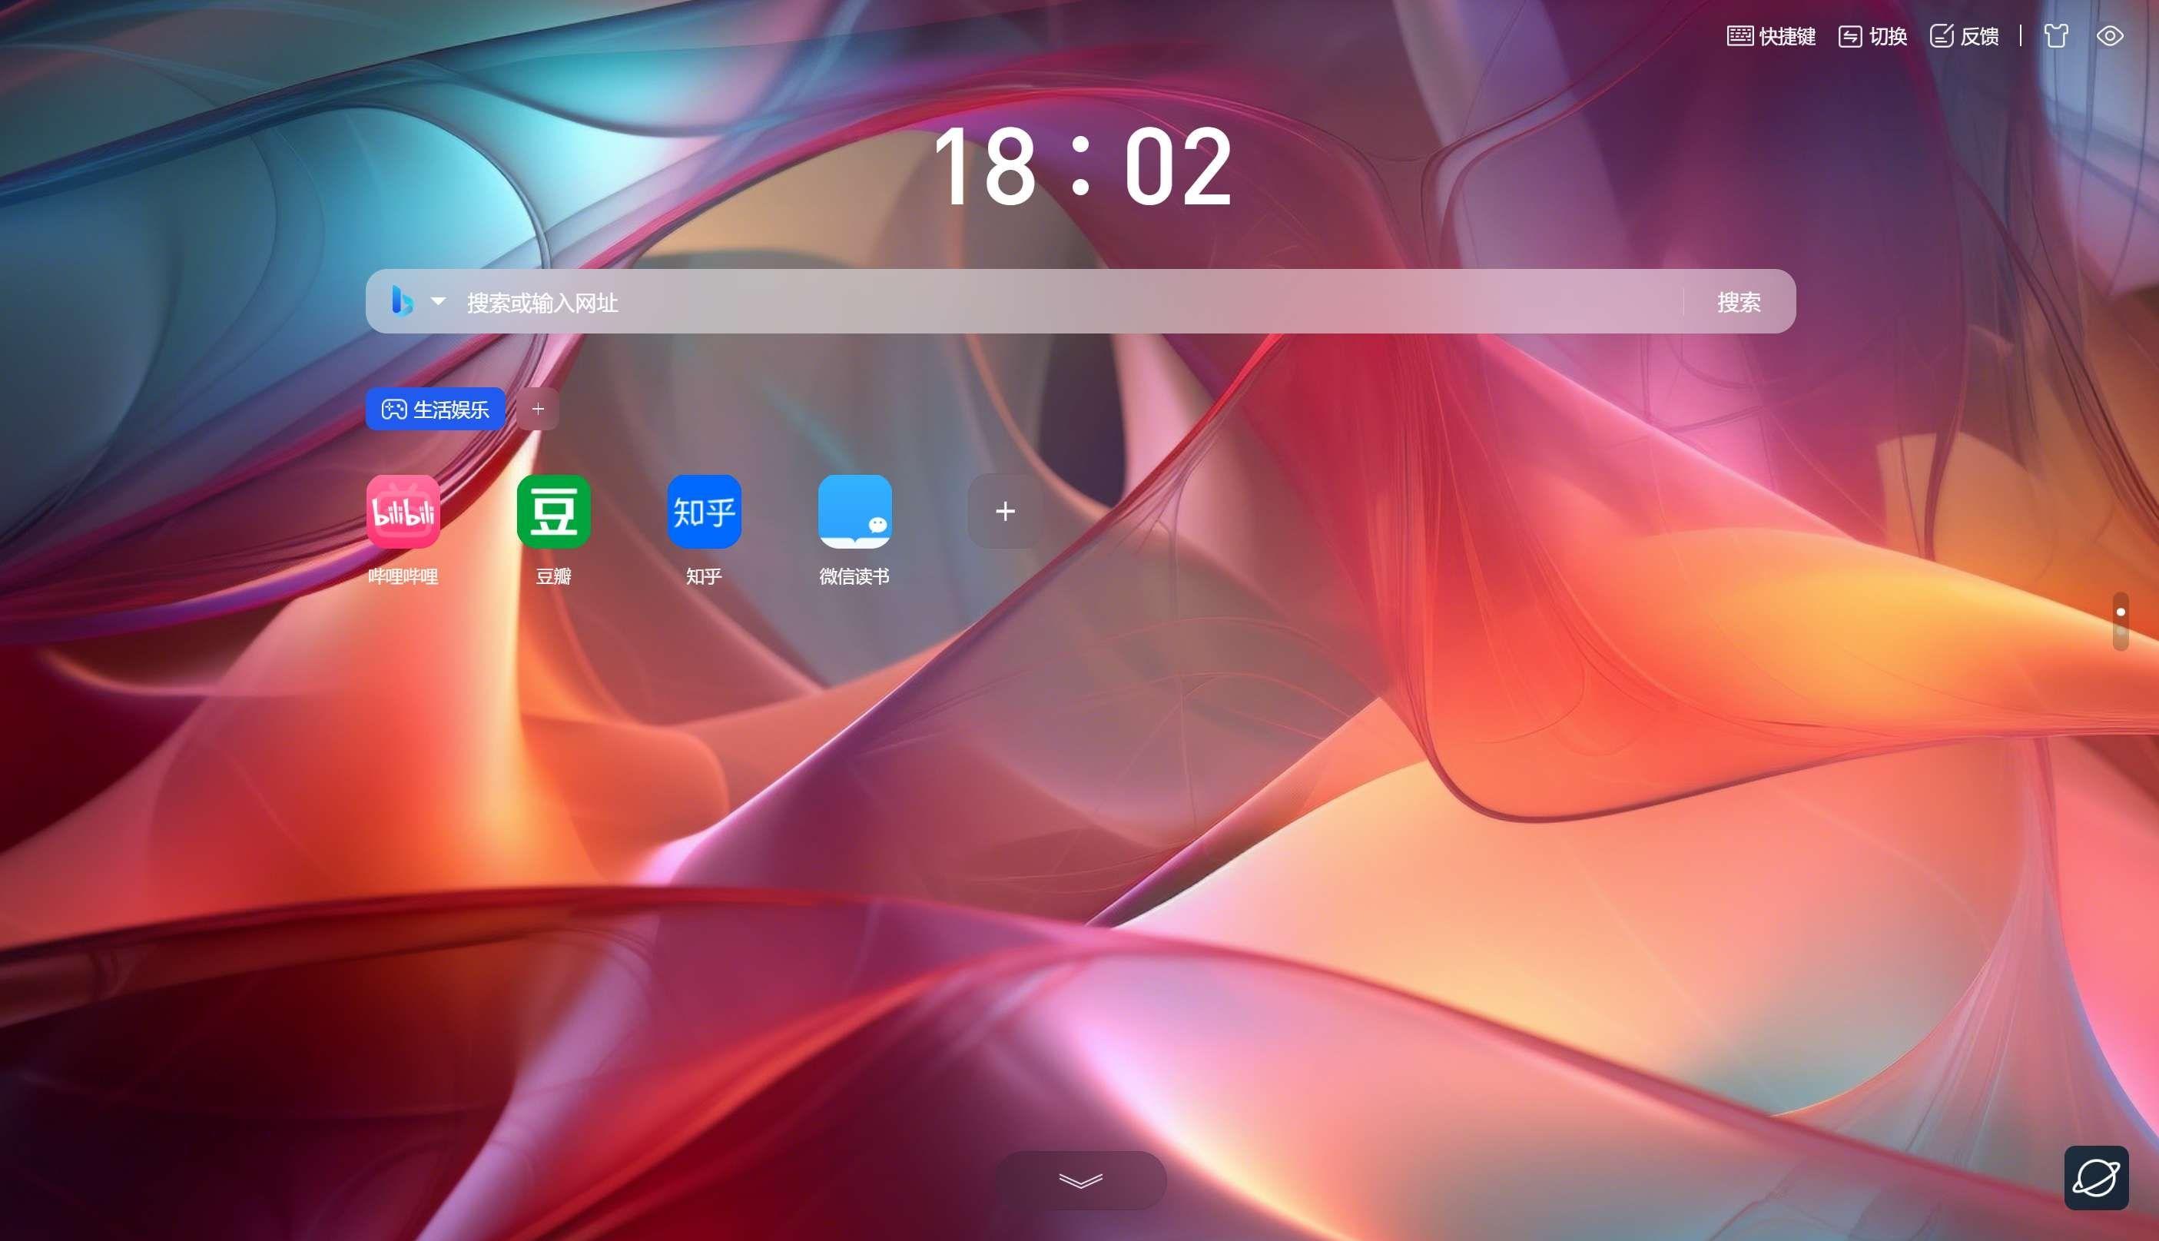Open the Douban (豆瓣) shortcut
Image resolution: width=2159 pixels, height=1241 pixels.
point(554,512)
